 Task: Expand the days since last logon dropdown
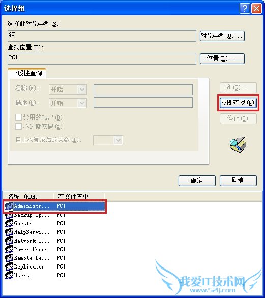point(108,140)
